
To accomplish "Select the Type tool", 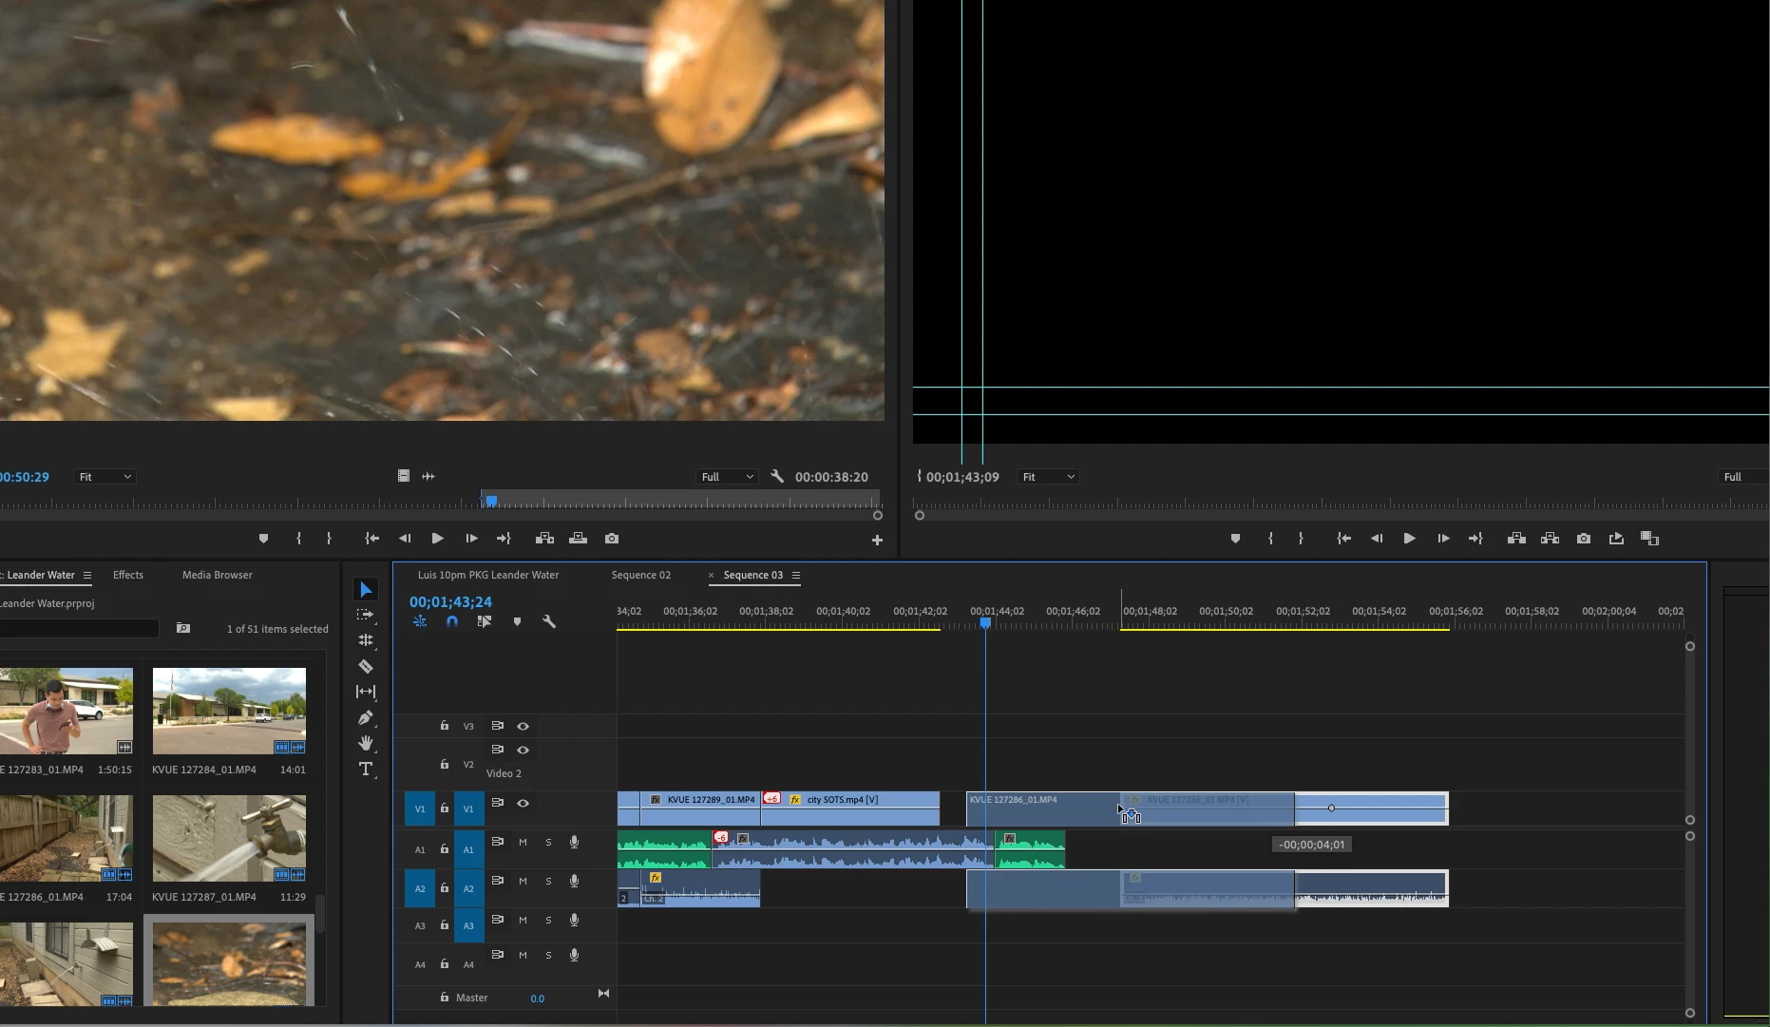I will [366, 769].
